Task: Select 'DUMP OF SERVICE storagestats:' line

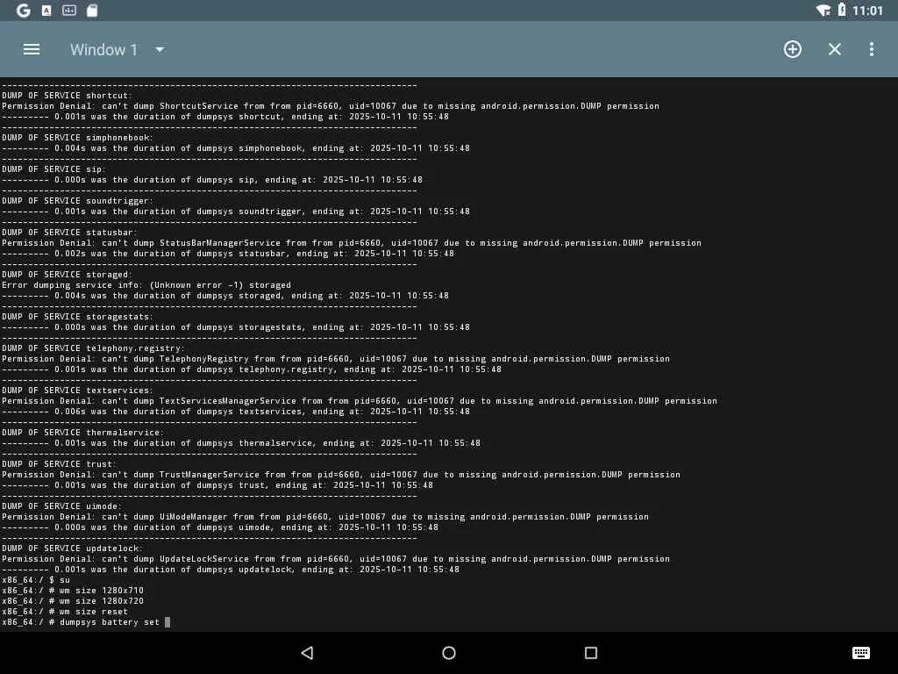Action: click(x=77, y=316)
